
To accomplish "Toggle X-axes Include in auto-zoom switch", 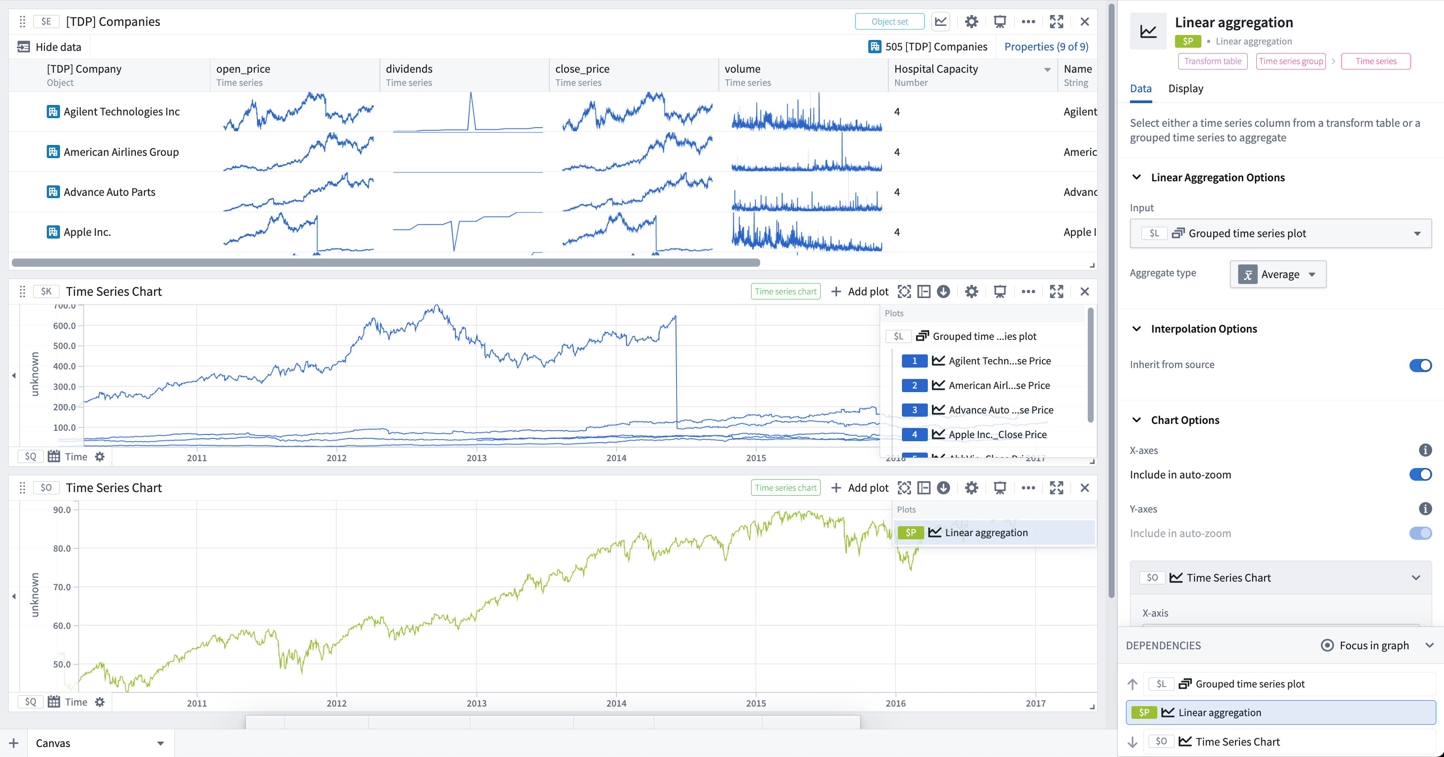I will (1420, 474).
